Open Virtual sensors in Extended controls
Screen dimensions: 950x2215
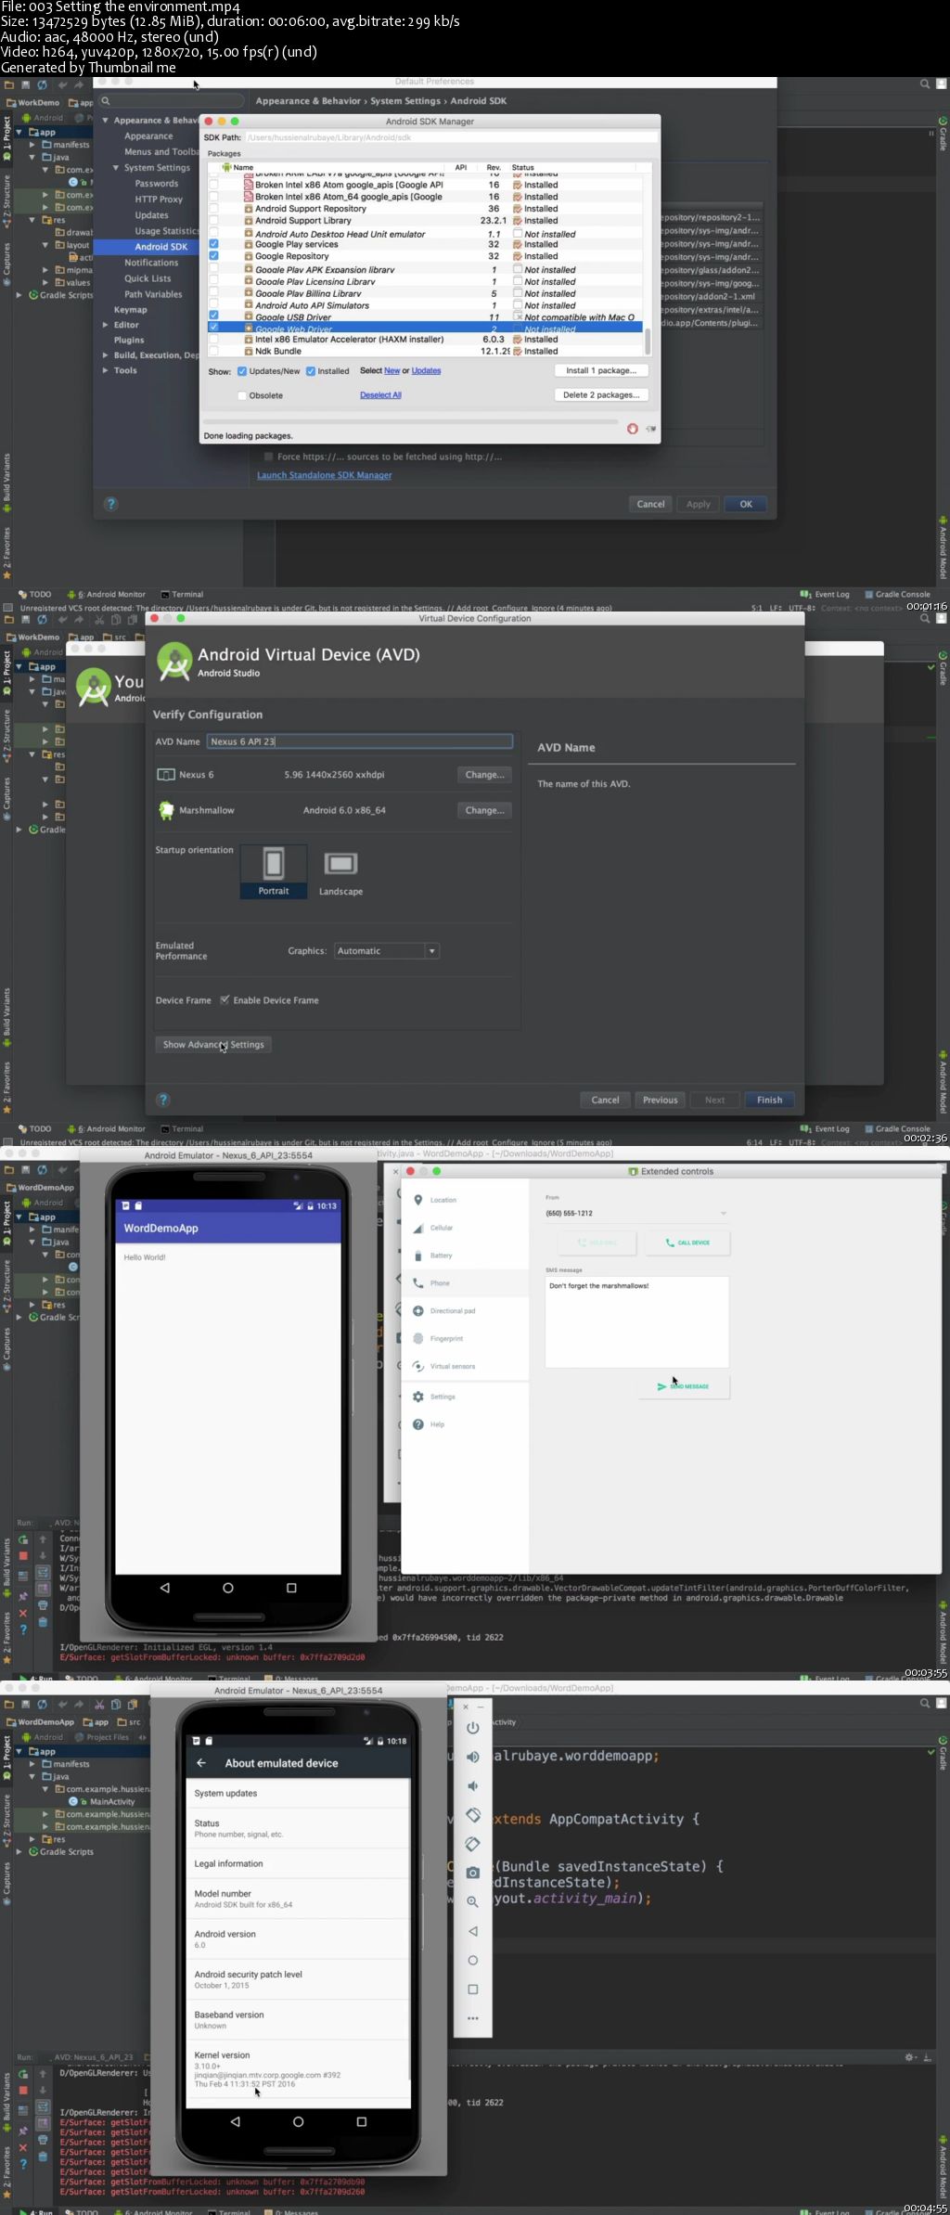465,1366
